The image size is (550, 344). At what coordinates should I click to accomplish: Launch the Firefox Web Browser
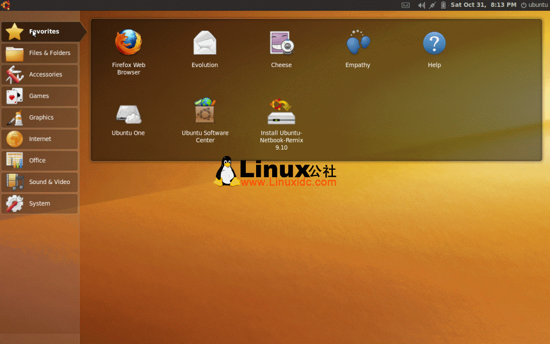(x=128, y=43)
